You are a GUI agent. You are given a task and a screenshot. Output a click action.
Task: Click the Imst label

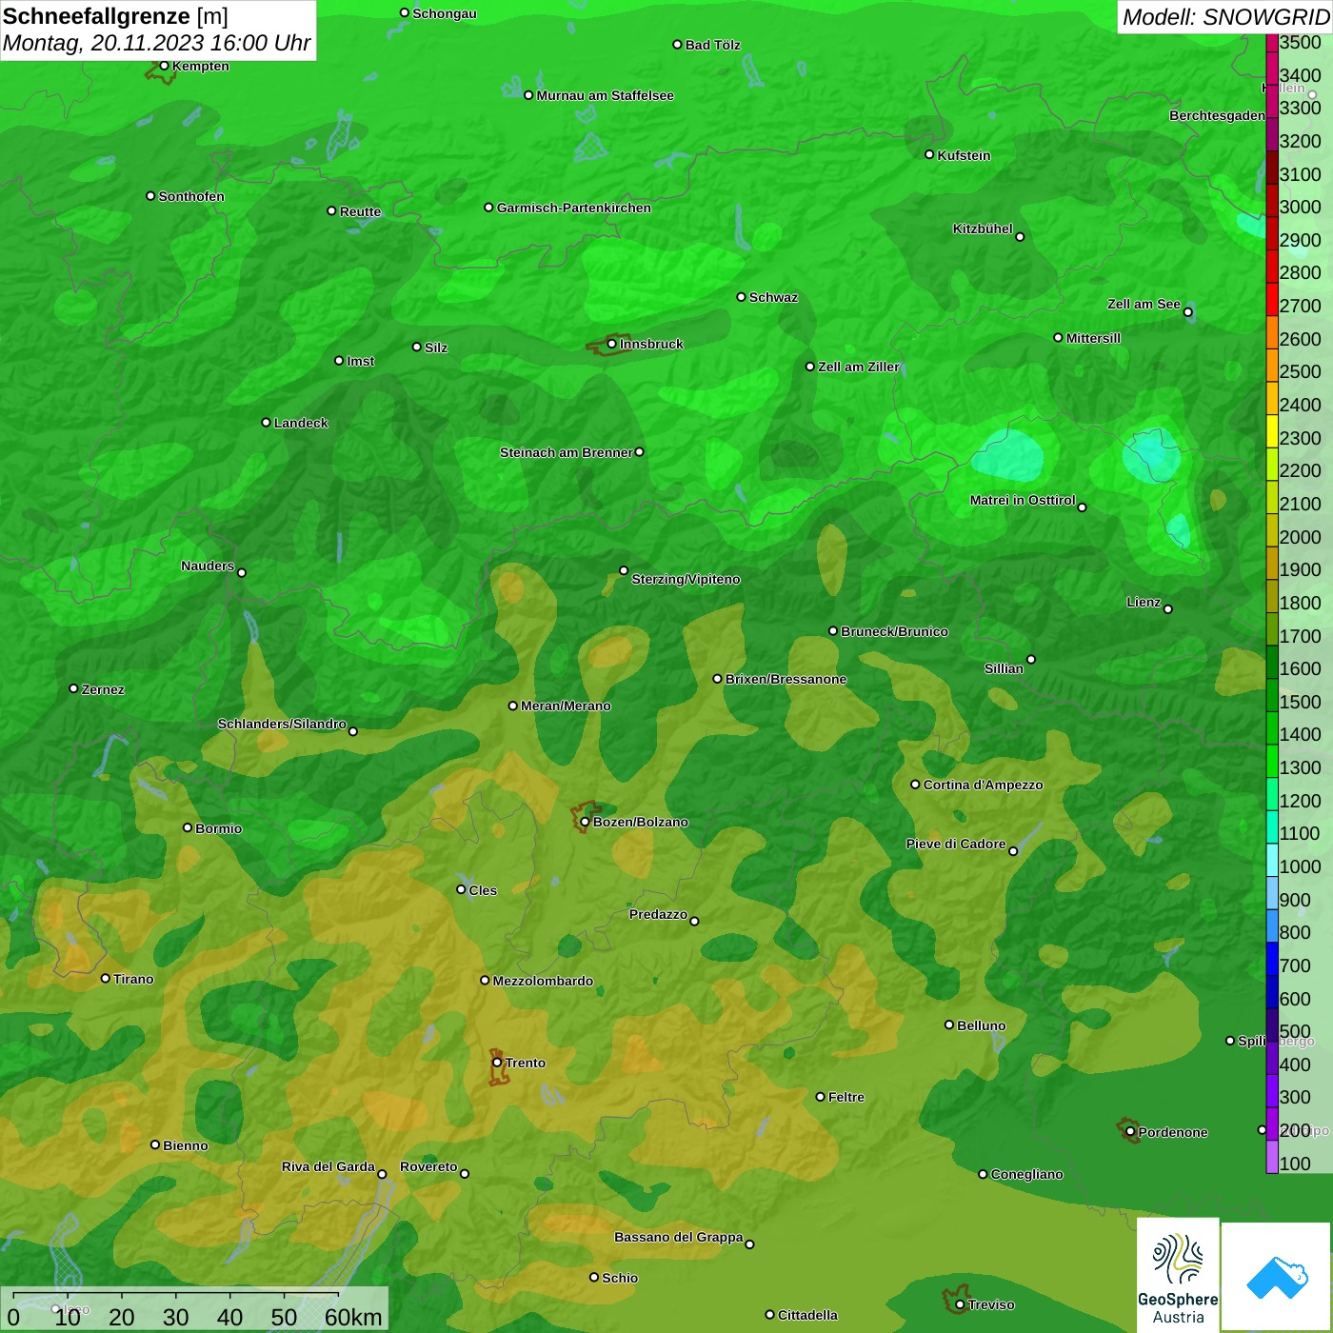[361, 361]
